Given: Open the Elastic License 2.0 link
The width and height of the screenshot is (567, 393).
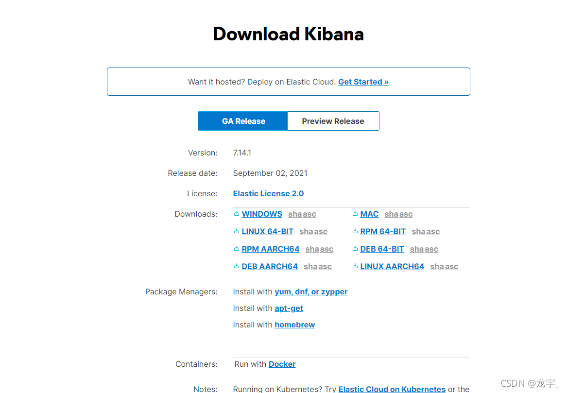Looking at the screenshot, I should pos(268,193).
